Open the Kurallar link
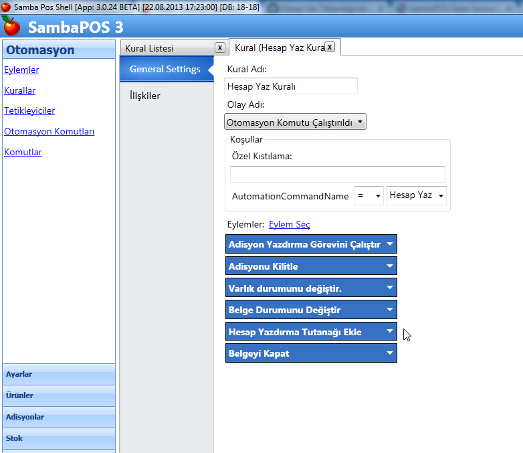This screenshot has height=453, width=523. coord(20,90)
